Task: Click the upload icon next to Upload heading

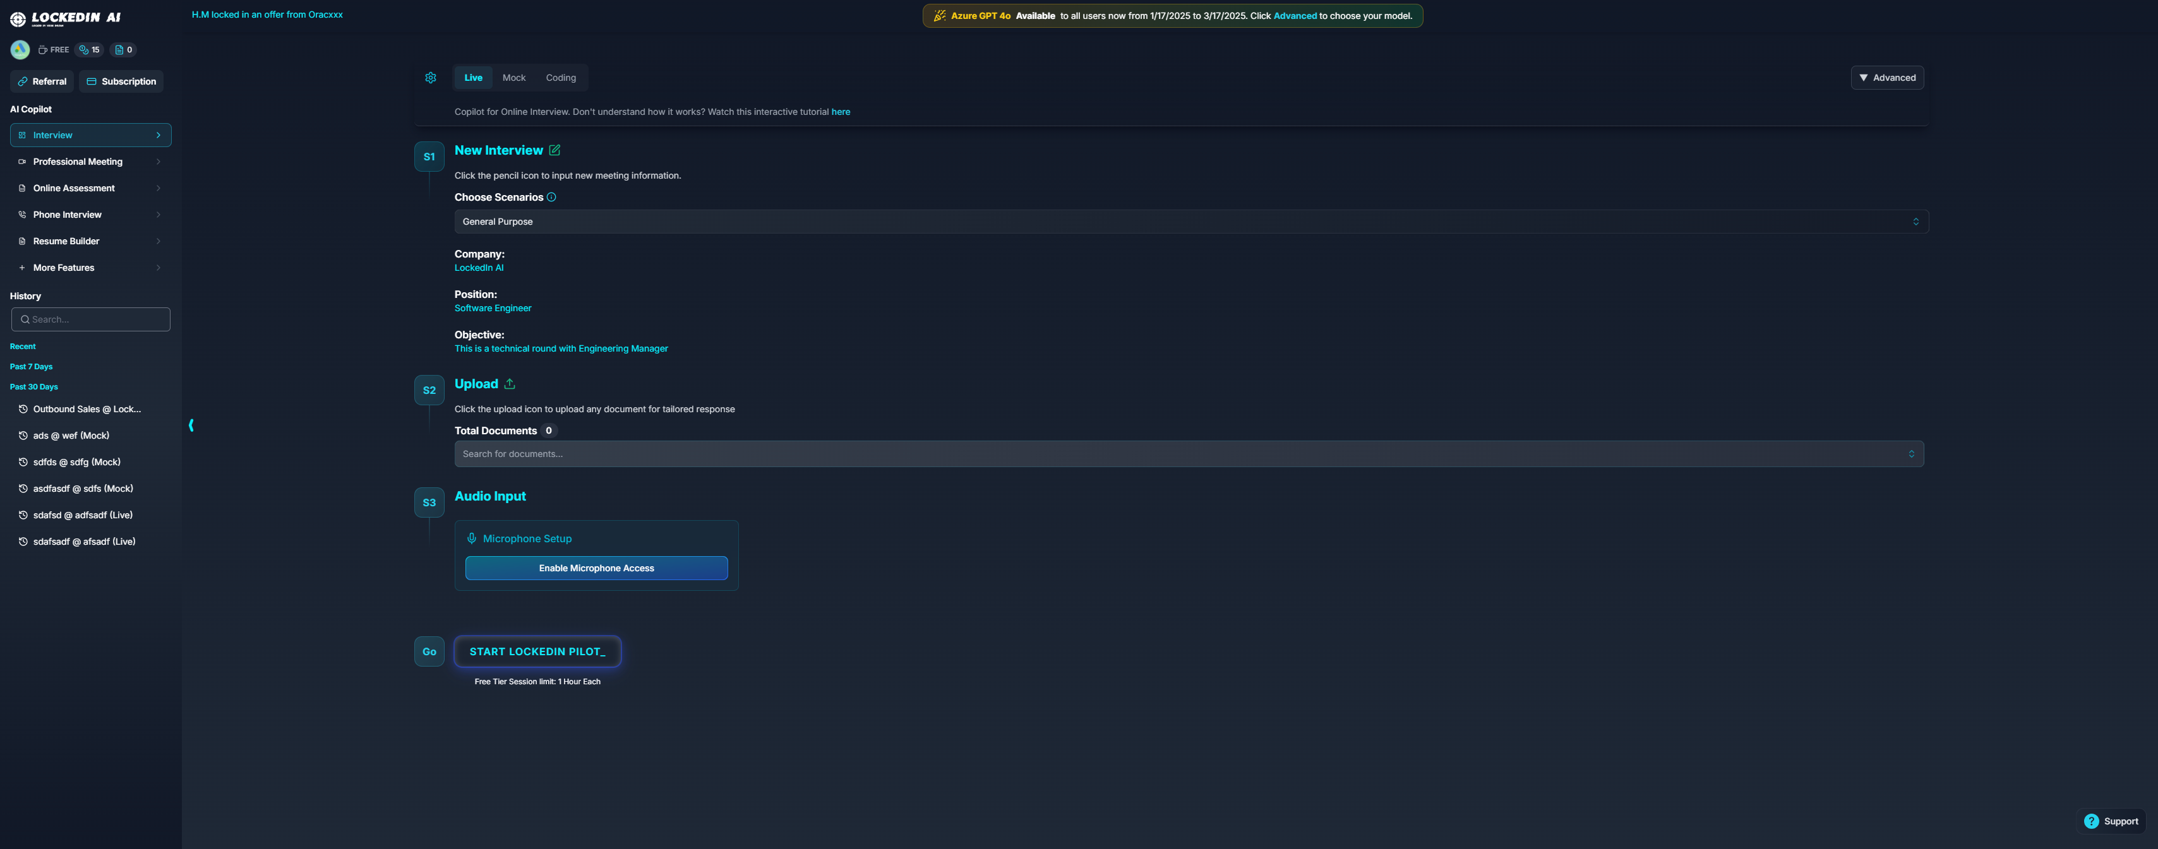Action: 509,384
